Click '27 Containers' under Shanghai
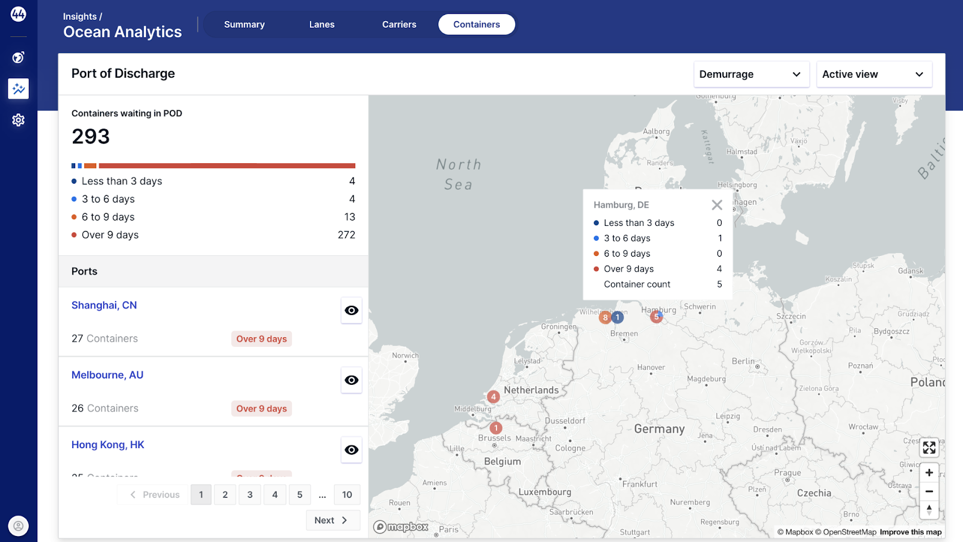The image size is (963, 542). tap(105, 339)
